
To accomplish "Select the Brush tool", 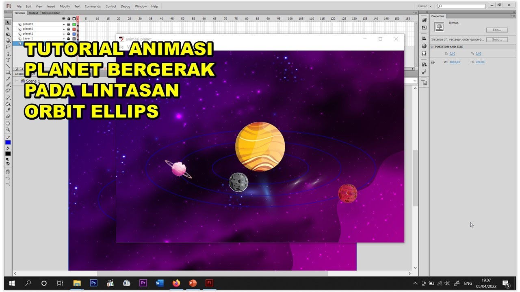I will click(x=8, y=84).
